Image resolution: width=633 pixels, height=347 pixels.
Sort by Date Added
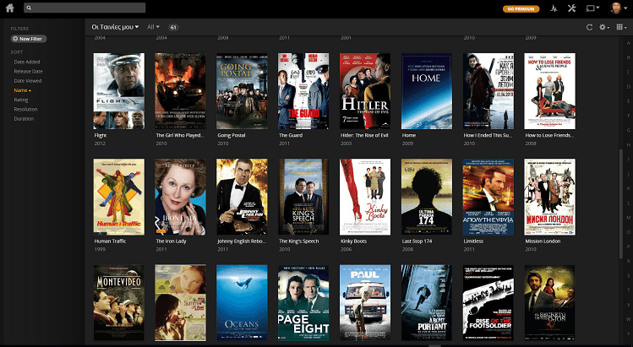click(27, 62)
